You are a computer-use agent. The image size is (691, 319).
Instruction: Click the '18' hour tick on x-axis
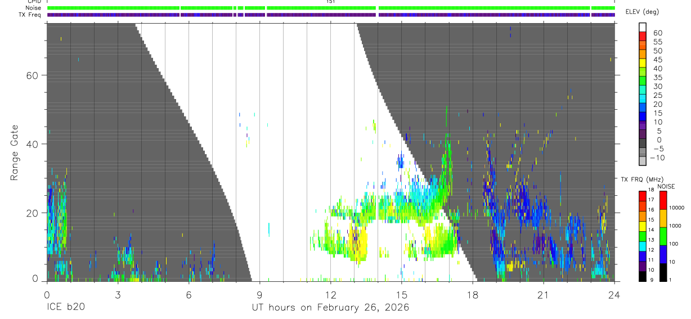pos(473,295)
